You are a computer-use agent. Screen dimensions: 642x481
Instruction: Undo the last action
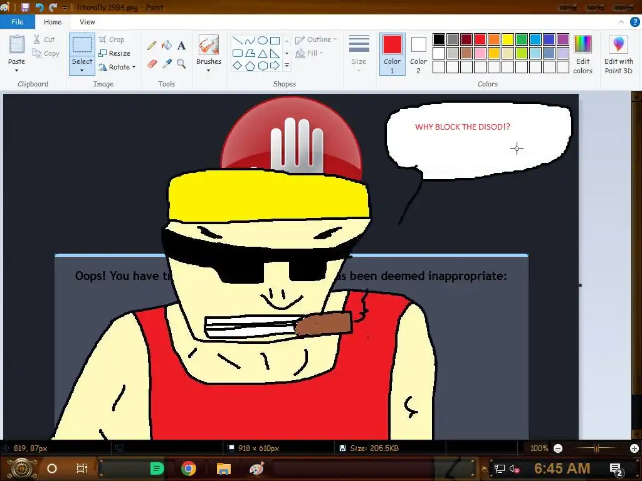39,7
